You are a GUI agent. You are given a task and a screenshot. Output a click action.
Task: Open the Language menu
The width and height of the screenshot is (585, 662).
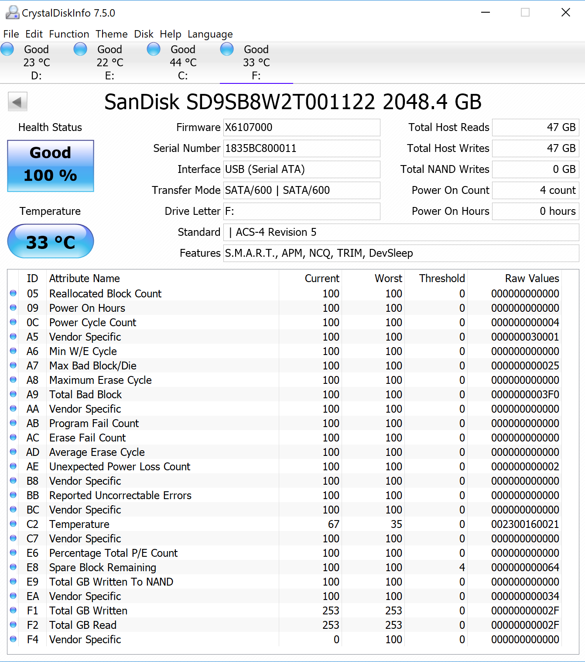click(x=210, y=34)
